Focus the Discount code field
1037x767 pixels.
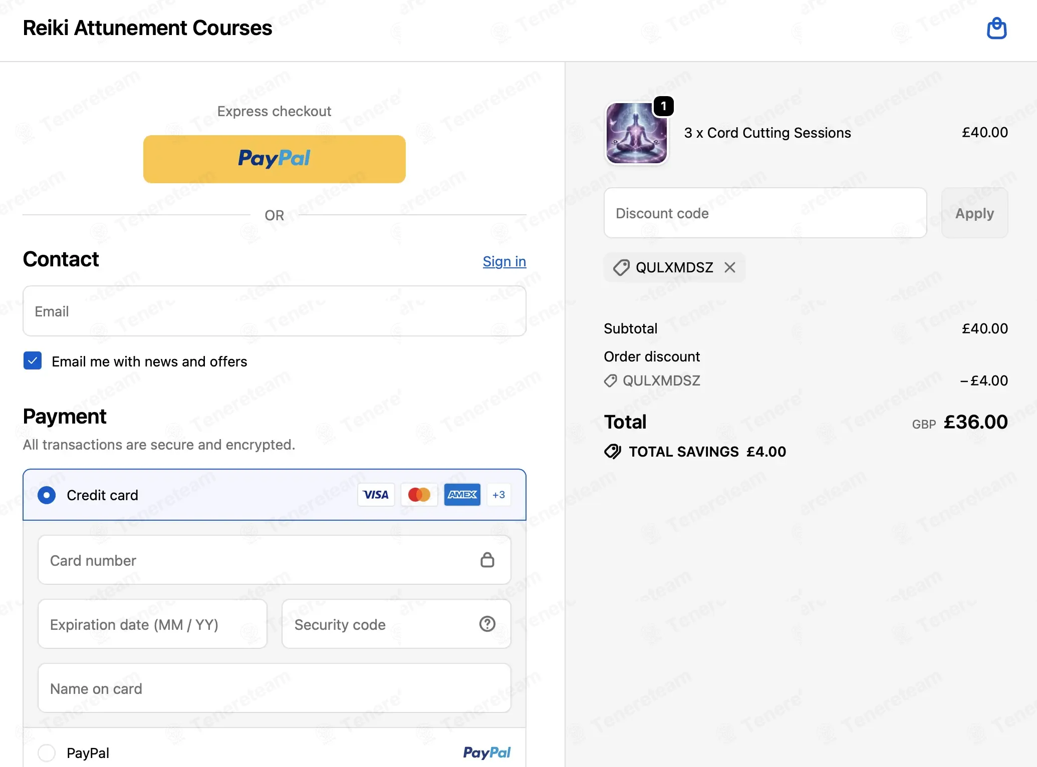coord(765,213)
